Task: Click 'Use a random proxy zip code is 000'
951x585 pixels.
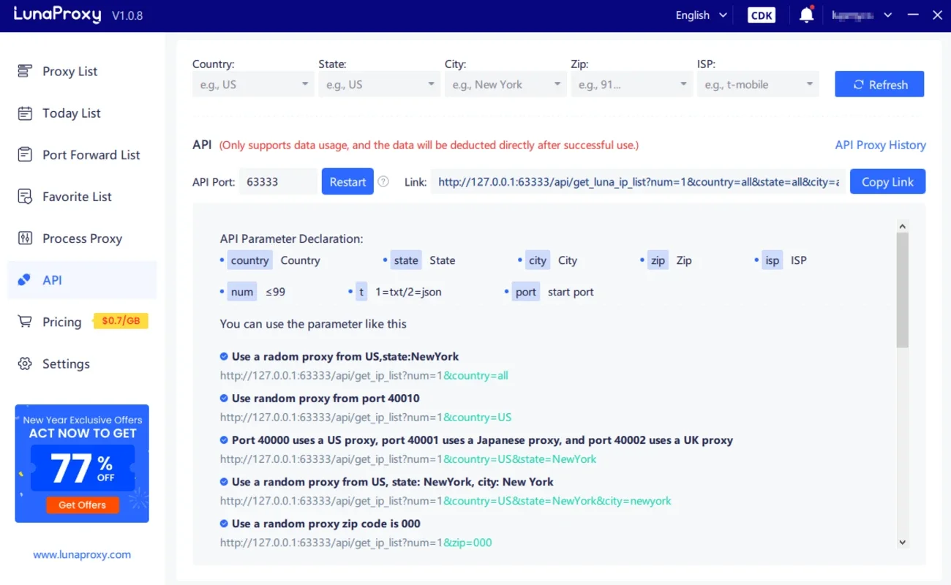Action: pos(326,524)
